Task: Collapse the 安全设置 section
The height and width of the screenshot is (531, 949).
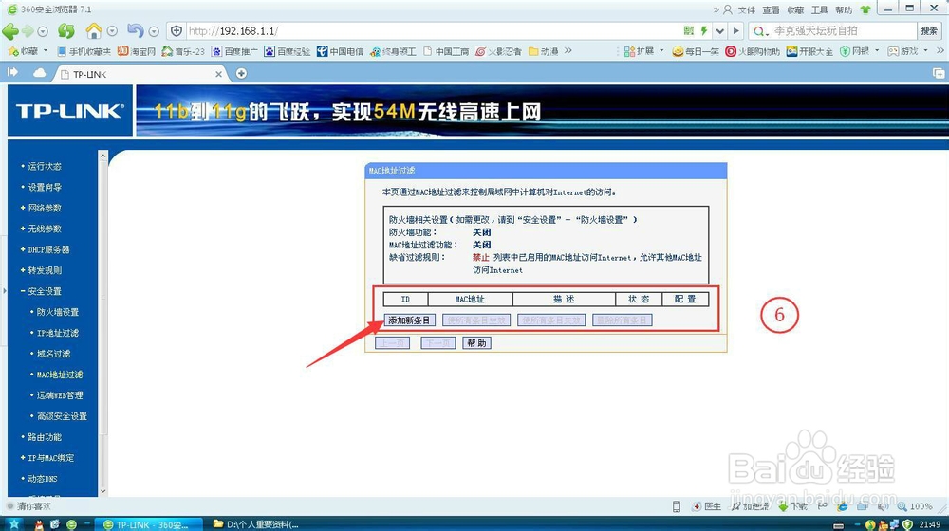Action: coord(45,291)
